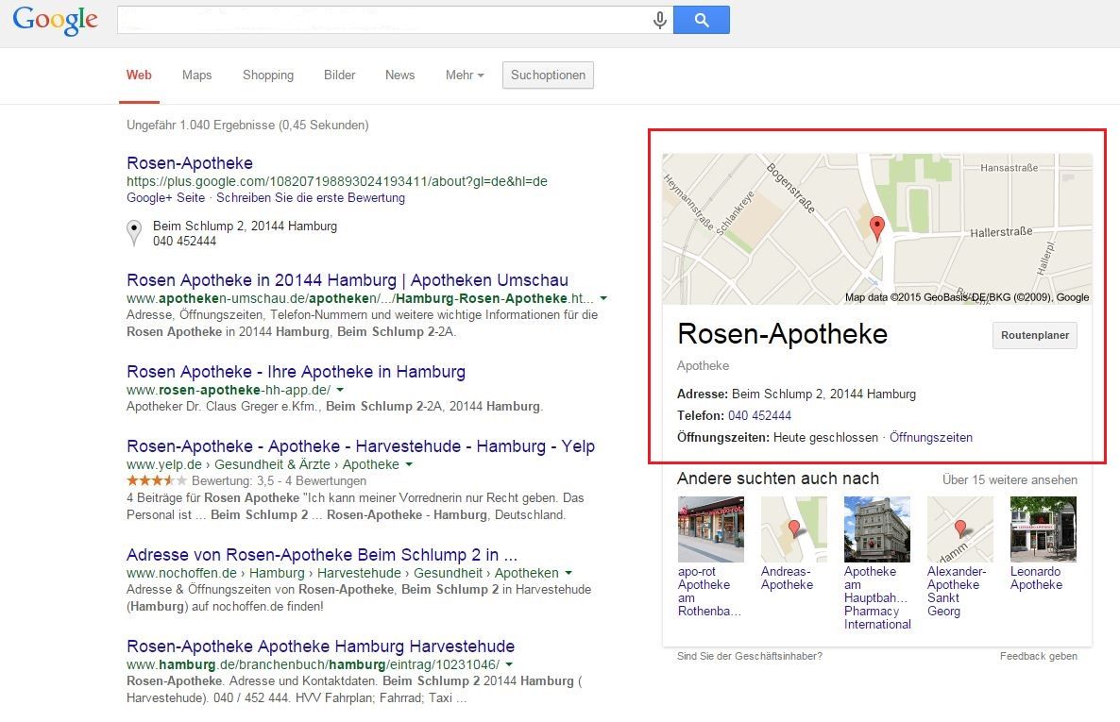Click the Google logo
Viewport: 1120px width, 722px height.
(55, 20)
